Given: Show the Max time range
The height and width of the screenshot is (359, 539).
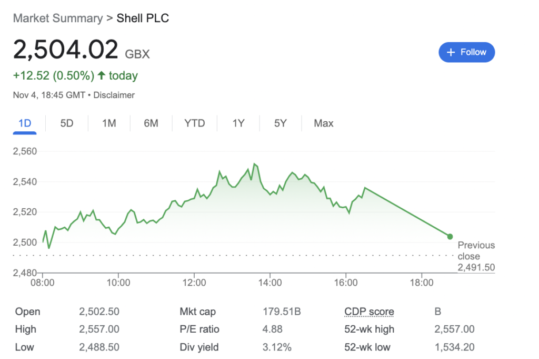Looking at the screenshot, I should pyautogui.click(x=324, y=123).
